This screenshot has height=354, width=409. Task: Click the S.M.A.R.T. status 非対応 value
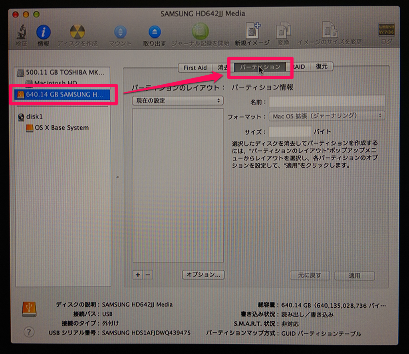coord(290,324)
